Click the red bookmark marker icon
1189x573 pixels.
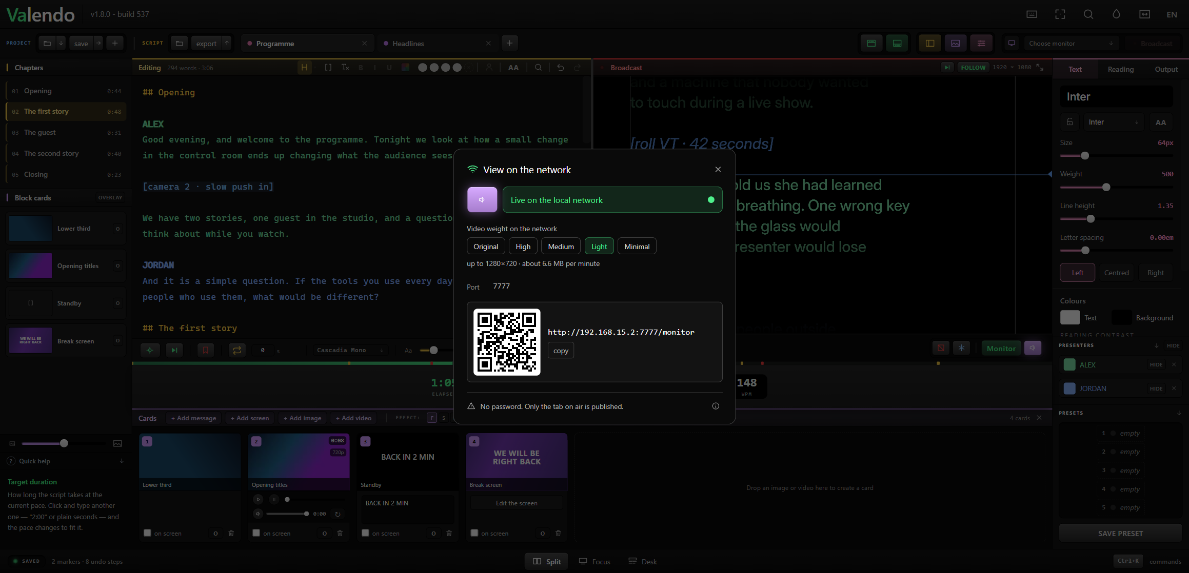pyautogui.click(x=206, y=350)
